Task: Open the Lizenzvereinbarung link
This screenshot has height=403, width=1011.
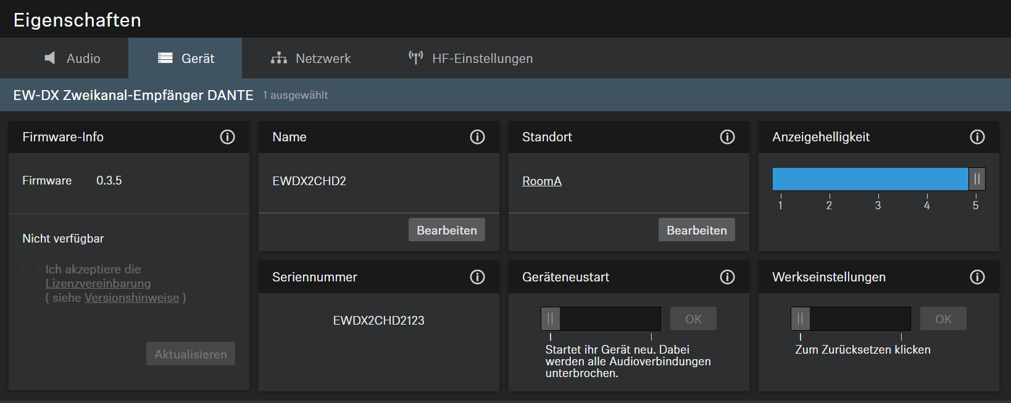Action: [98, 284]
